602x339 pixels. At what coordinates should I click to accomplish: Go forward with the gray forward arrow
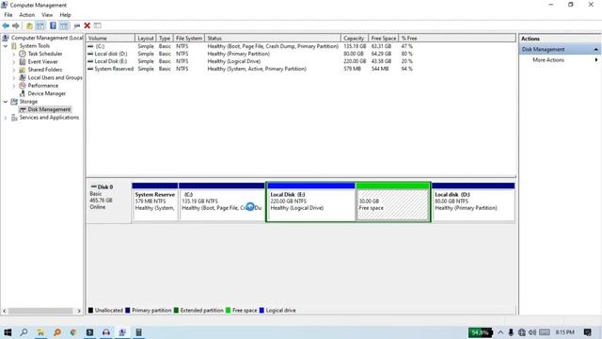[x=16, y=25]
